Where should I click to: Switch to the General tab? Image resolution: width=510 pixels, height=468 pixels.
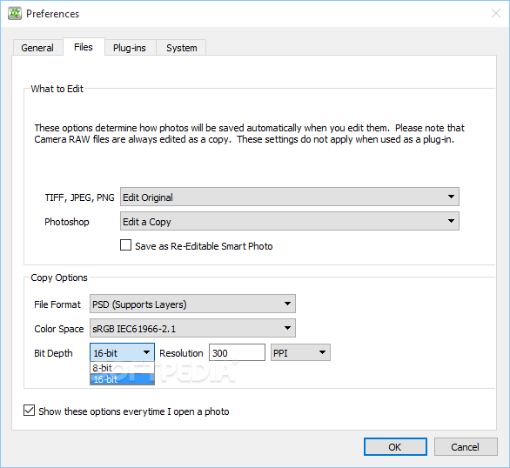pos(37,48)
